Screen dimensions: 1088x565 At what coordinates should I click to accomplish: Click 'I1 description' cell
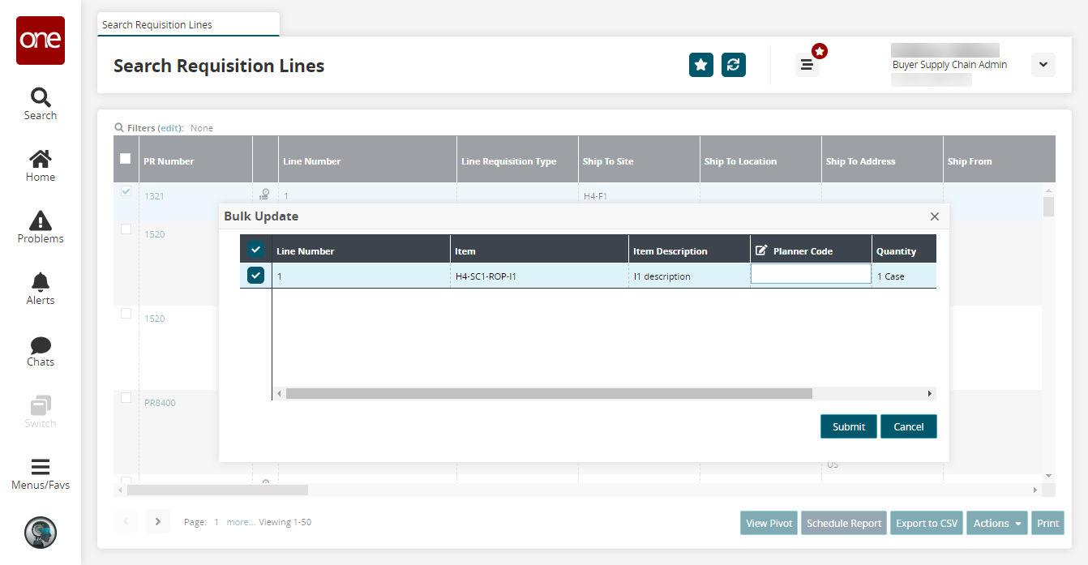coord(689,276)
